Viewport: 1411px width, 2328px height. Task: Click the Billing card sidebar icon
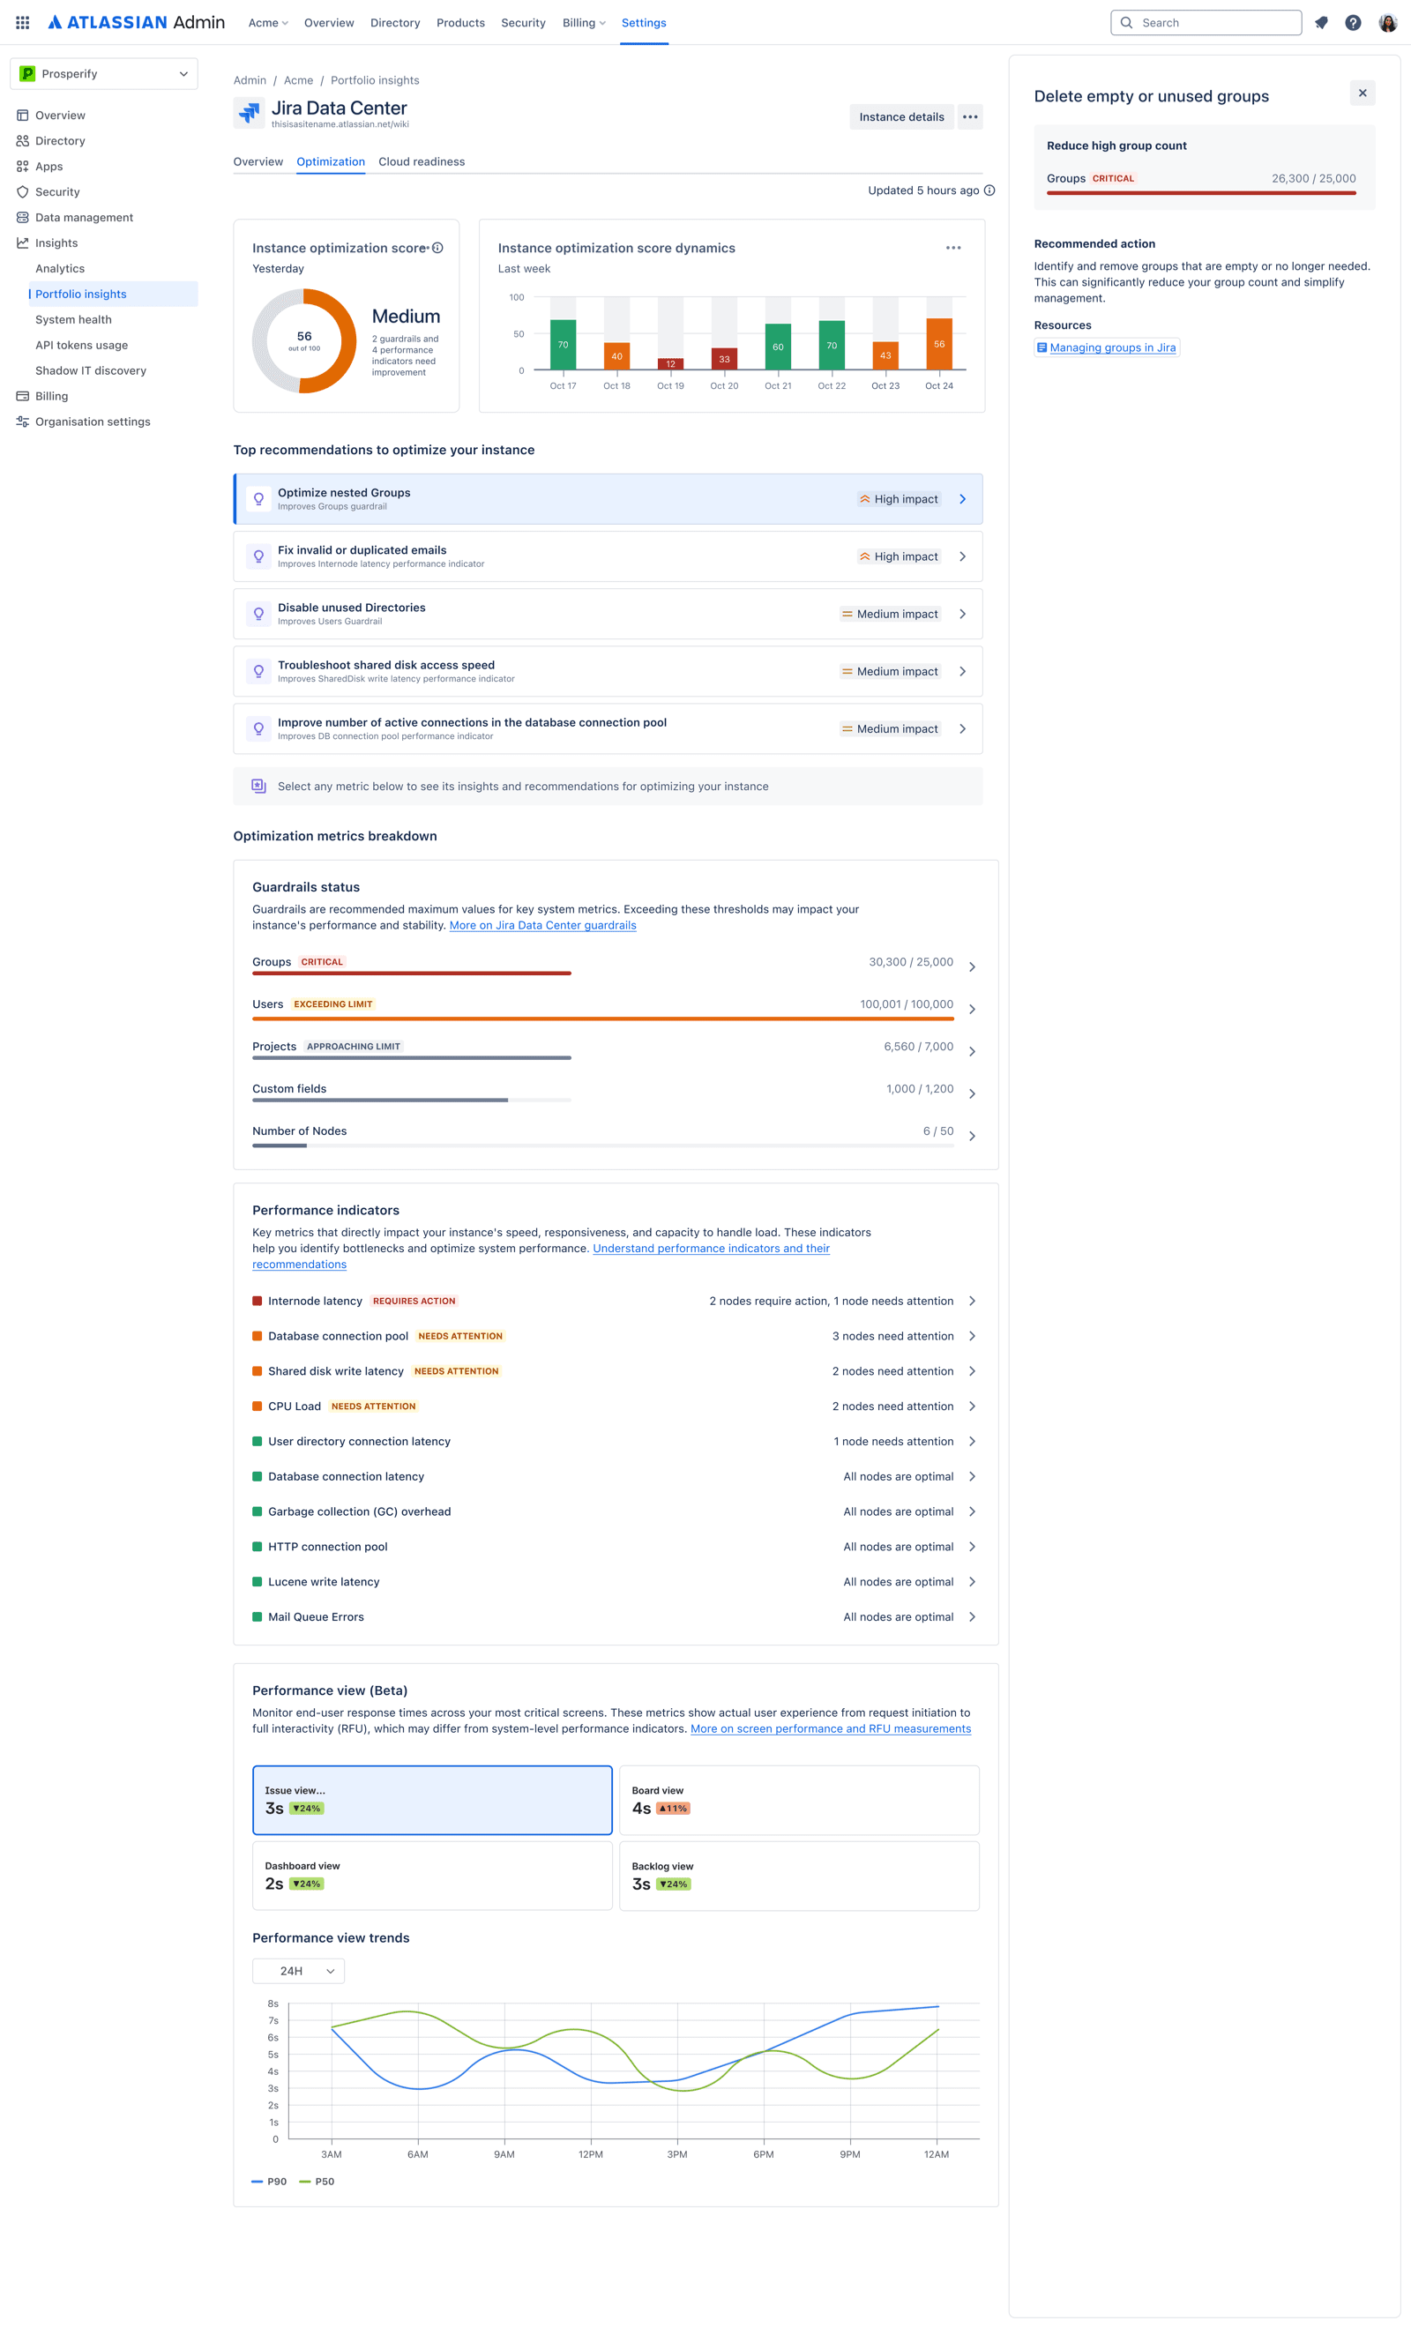[23, 396]
